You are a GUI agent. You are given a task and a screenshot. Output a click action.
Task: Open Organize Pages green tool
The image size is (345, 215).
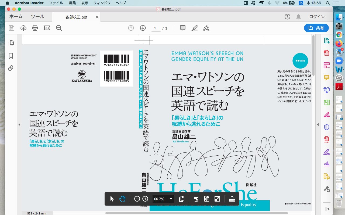[x=327, y=102]
